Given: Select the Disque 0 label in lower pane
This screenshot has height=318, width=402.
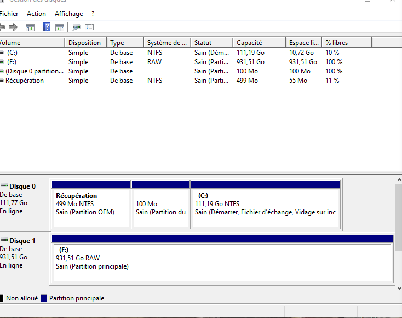Looking at the screenshot, I should click(x=22, y=186).
